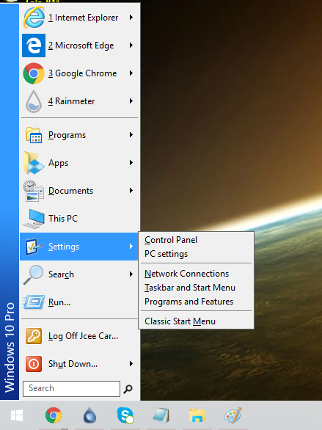Open the Notepad taskbar icon
Screen dimensions: 322x430
click(x=161, y=415)
